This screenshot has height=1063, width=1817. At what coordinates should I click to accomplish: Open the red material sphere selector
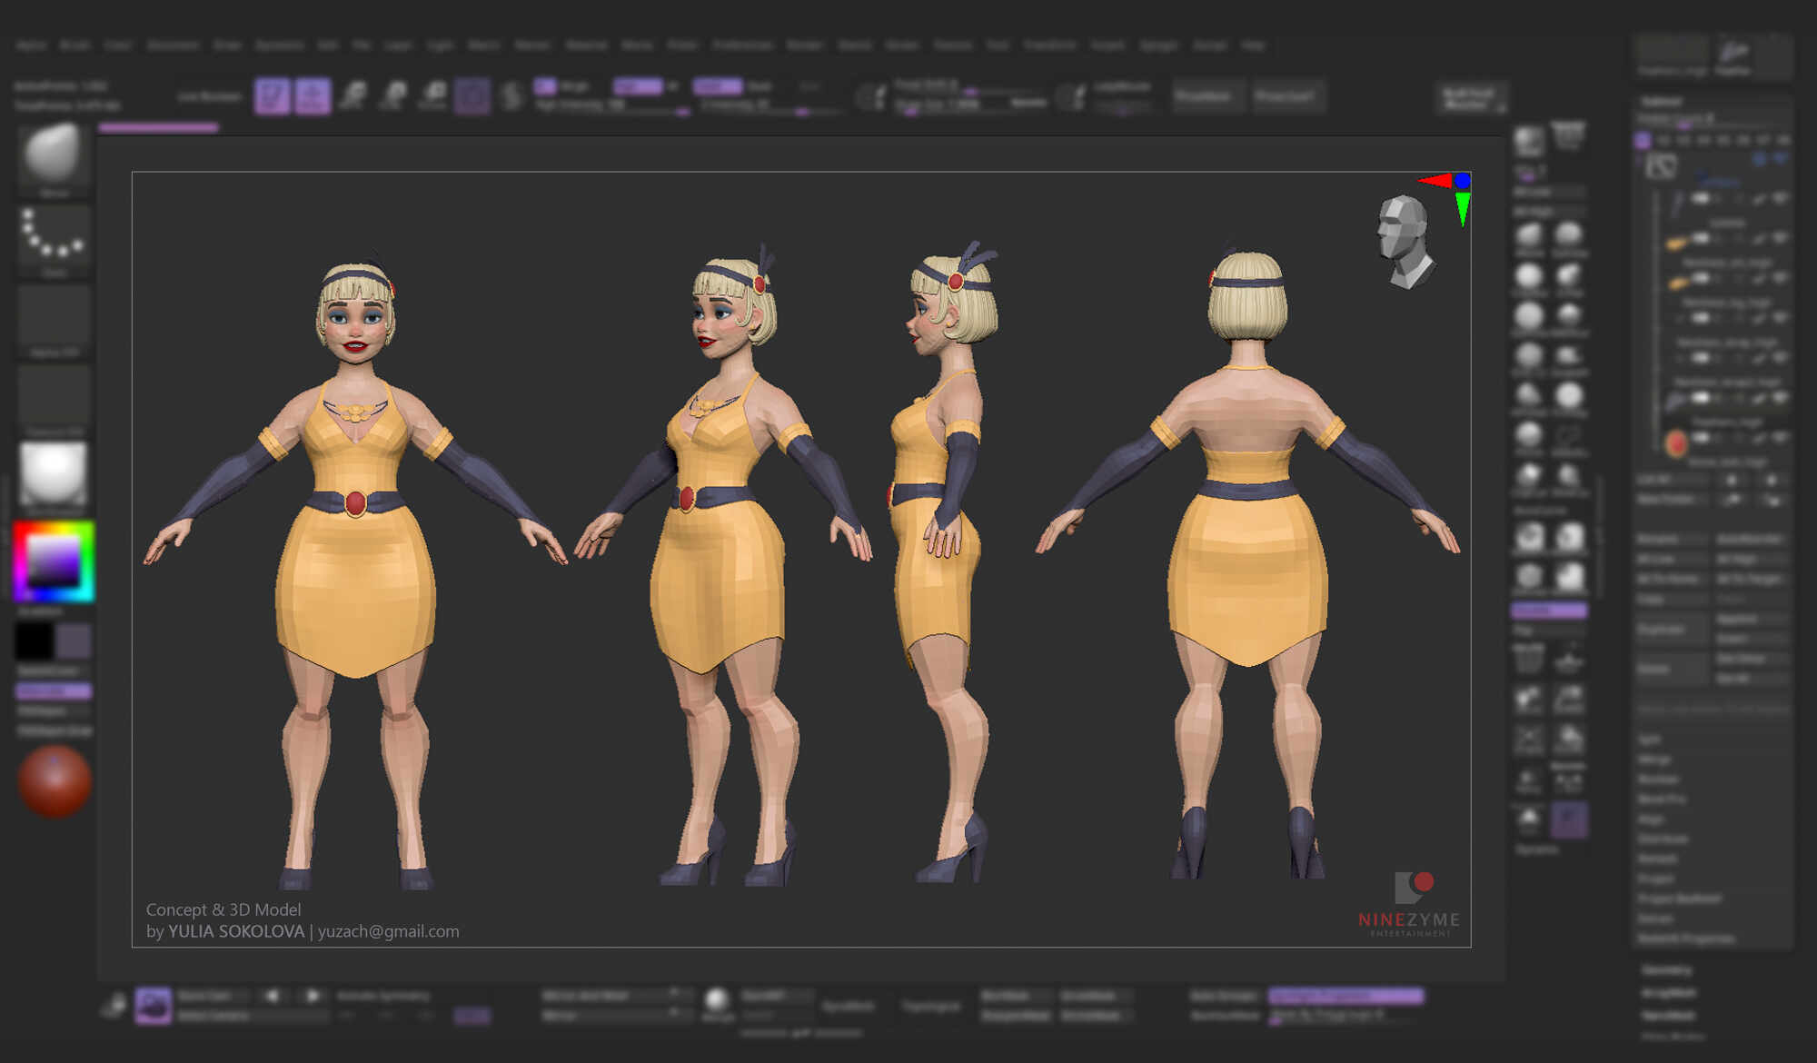[x=55, y=780]
